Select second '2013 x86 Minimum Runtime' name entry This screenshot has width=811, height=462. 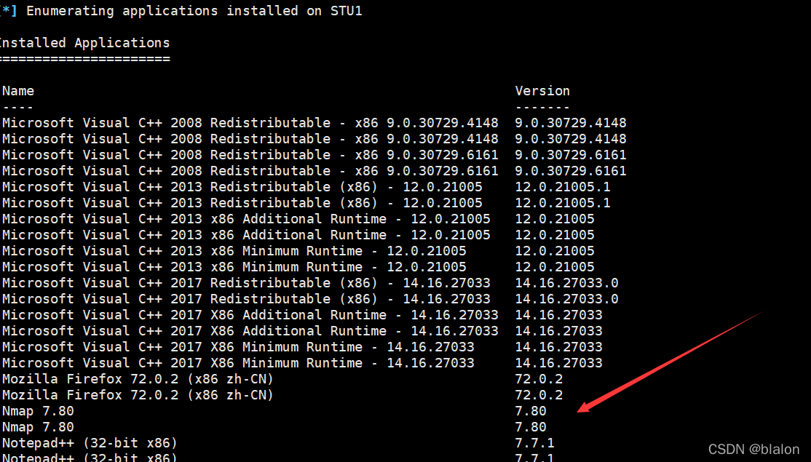pos(234,267)
